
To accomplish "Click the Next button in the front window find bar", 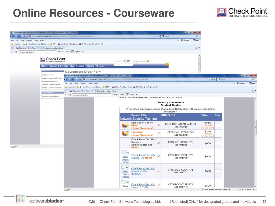I will point(122,95).
